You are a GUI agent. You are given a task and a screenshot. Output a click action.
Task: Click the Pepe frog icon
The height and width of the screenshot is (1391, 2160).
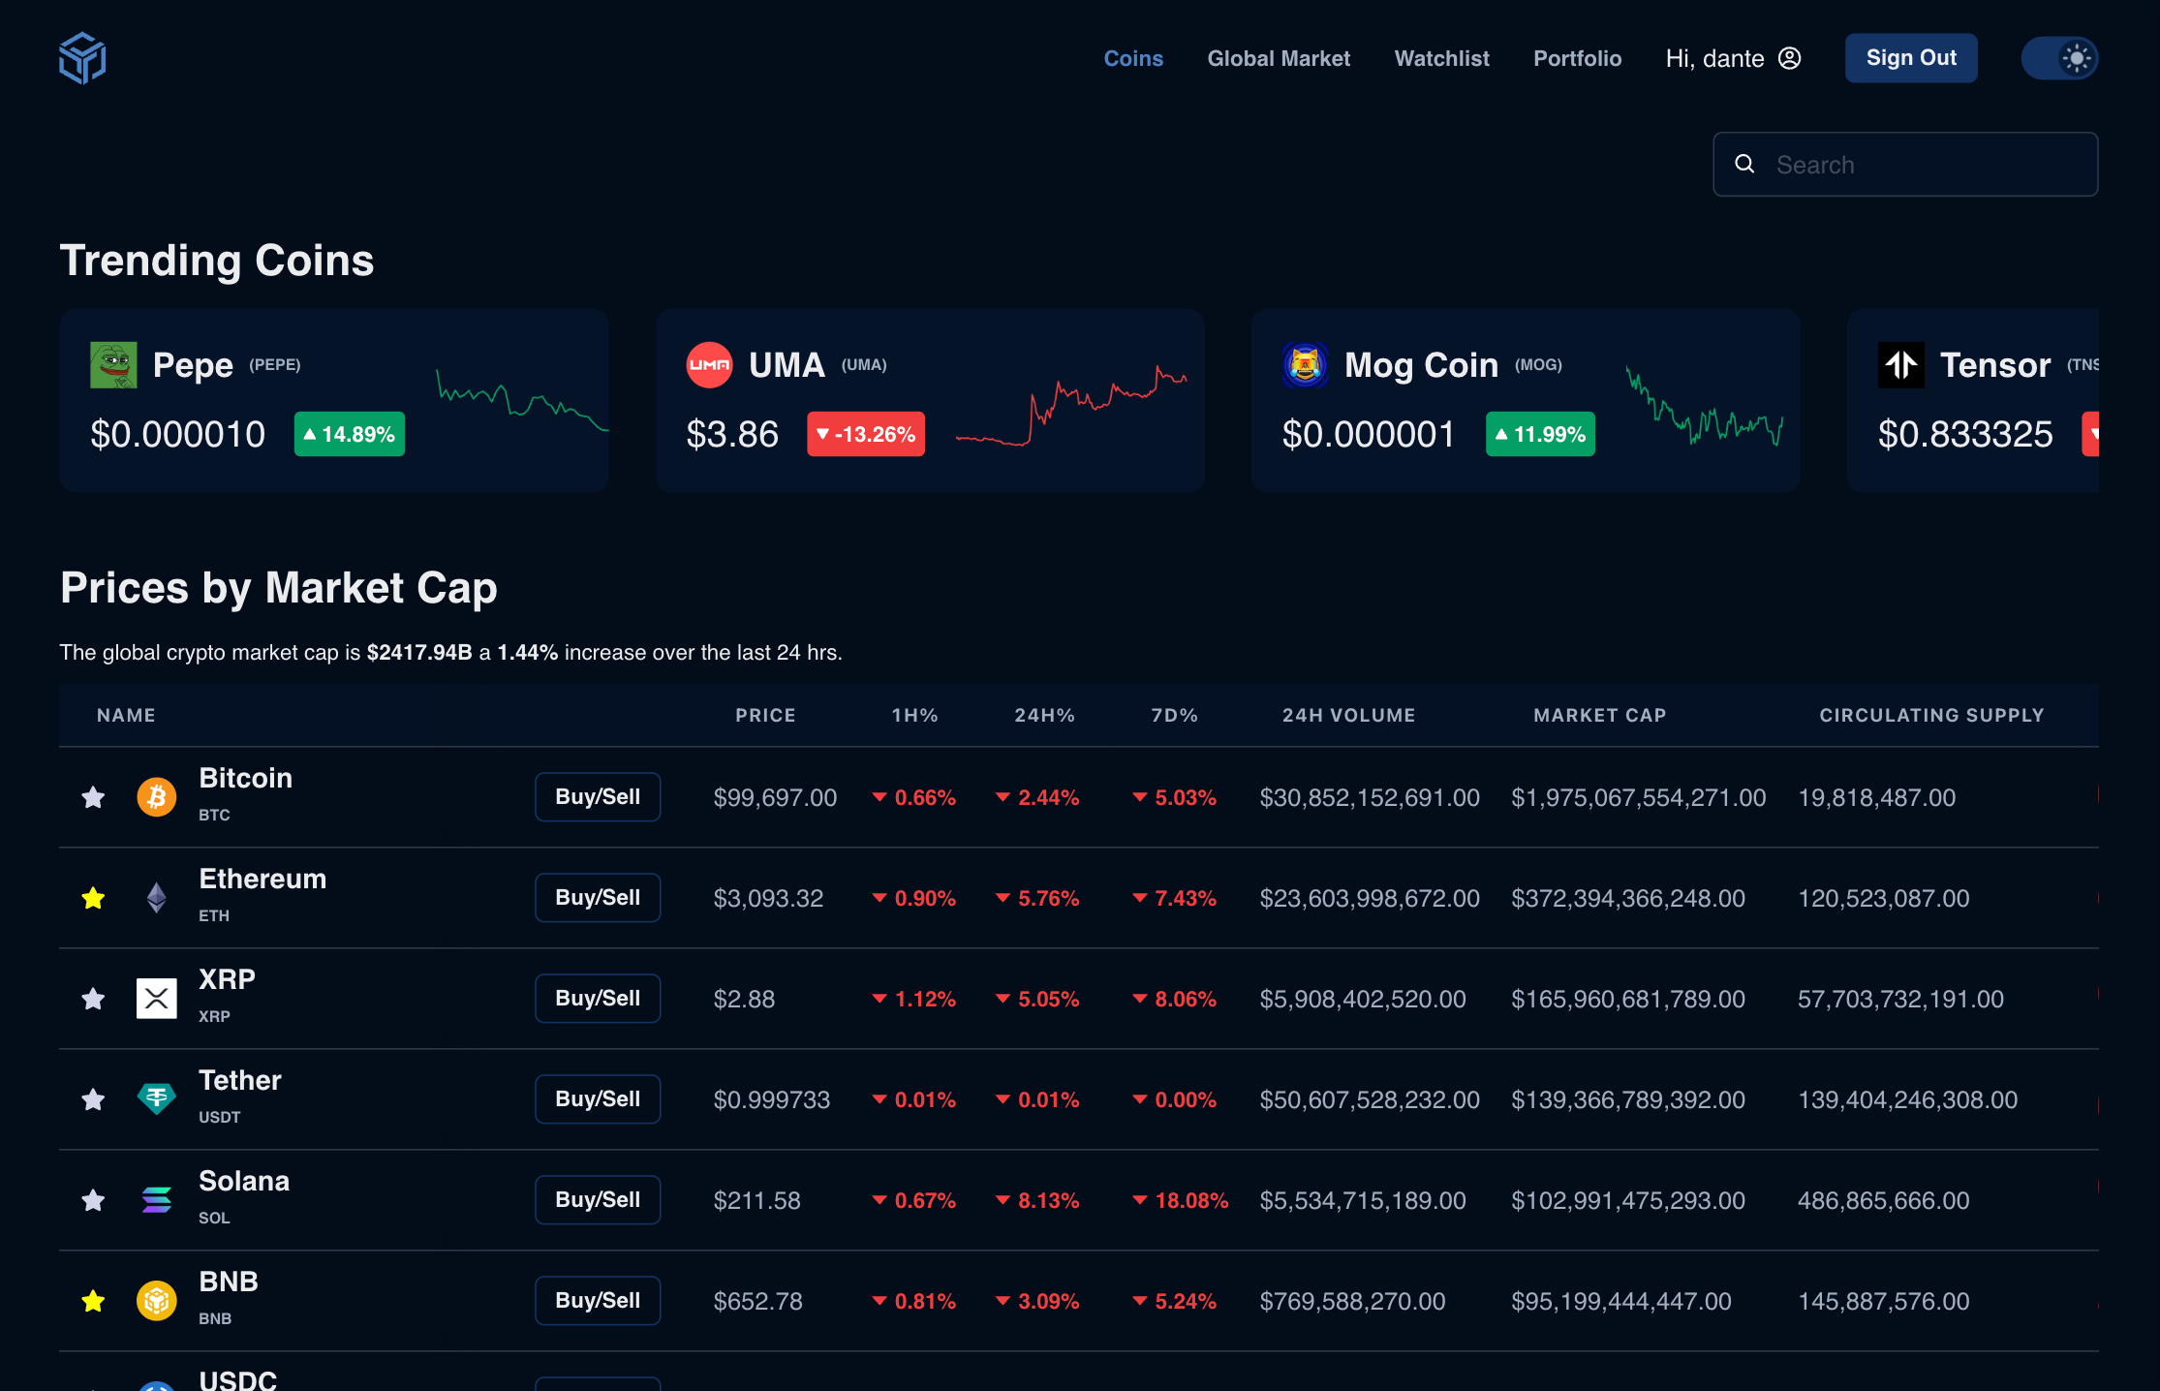[113, 365]
